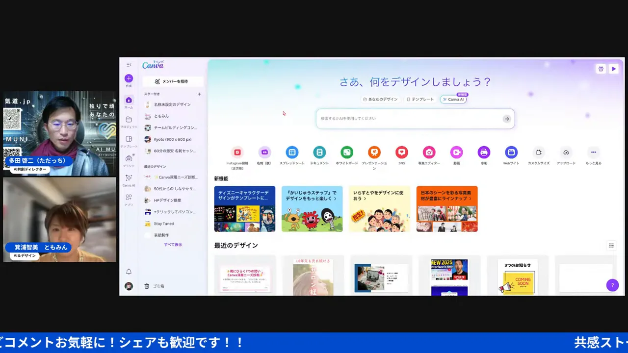This screenshot has height=353, width=628.
Task: Select the テンプレート tab above the search bar
Action: (420, 99)
